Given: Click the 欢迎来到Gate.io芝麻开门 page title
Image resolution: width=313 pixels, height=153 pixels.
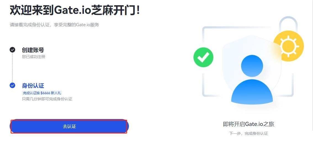Looking at the screenshot, I should click(75, 10).
